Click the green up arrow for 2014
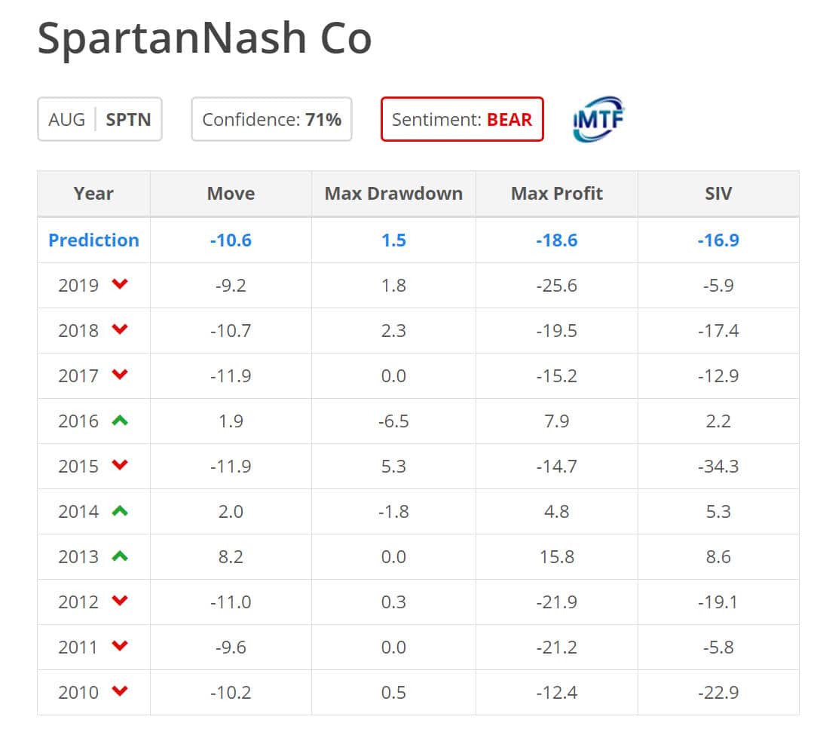The height and width of the screenshot is (744, 820). coord(120,510)
